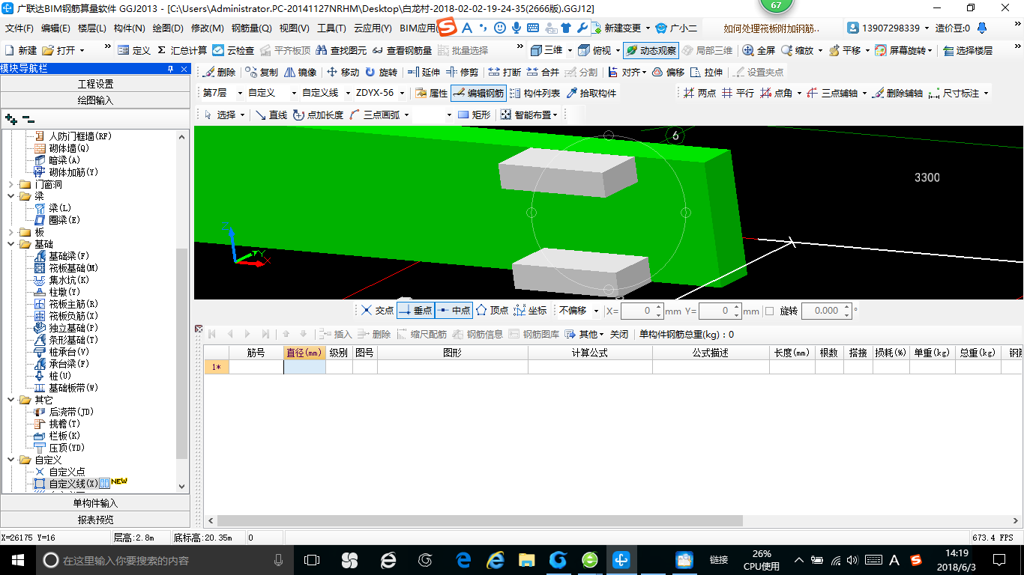Start 云检查 cloud check
This screenshot has width=1024, height=575.
tap(233, 50)
